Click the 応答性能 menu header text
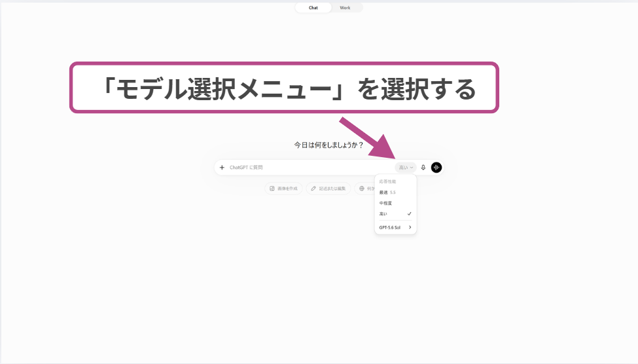This screenshot has width=638, height=364. pyautogui.click(x=387, y=181)
